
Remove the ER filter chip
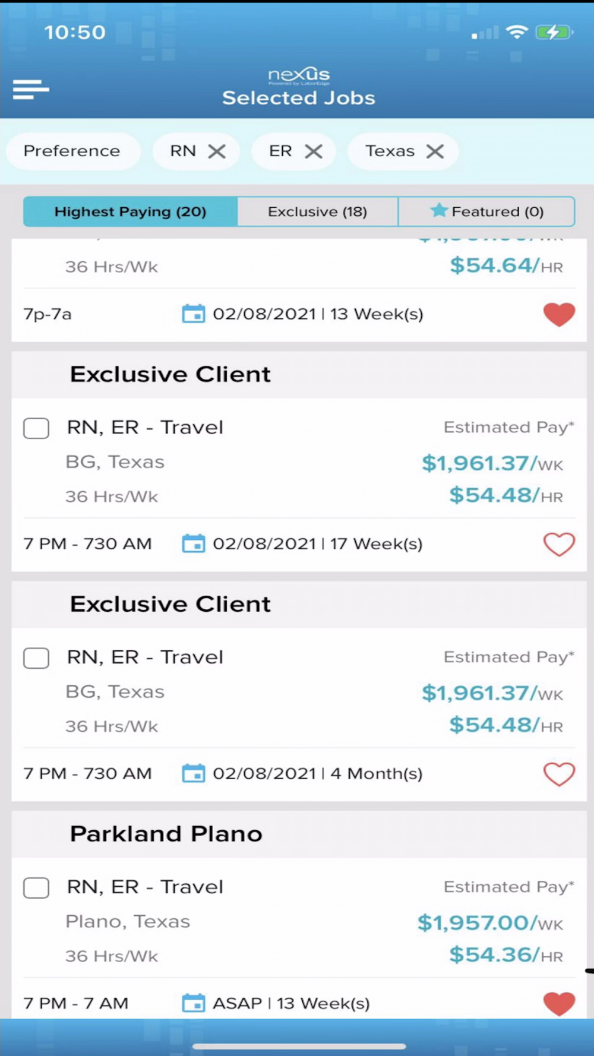[314, 151]
